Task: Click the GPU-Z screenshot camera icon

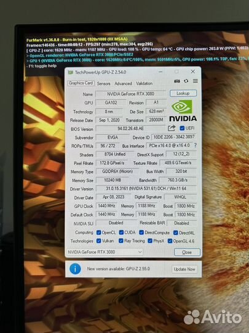Action: pos(177,81)
